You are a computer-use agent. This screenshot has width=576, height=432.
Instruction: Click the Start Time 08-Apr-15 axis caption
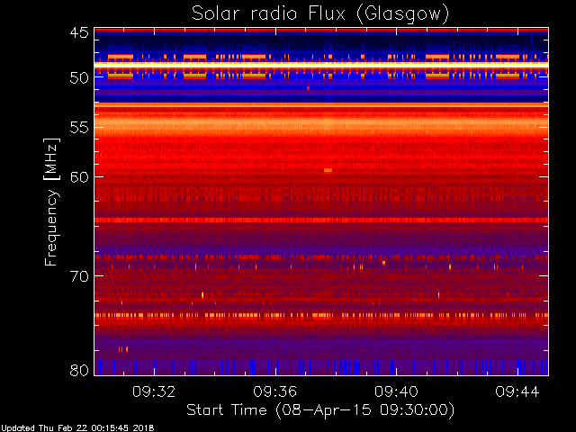pyautogui.click(x=320, y=410)
